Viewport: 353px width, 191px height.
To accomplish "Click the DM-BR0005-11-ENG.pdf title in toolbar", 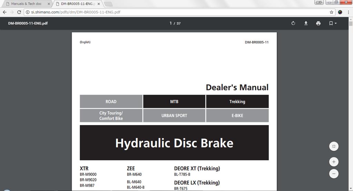I will tap(28, 23).
